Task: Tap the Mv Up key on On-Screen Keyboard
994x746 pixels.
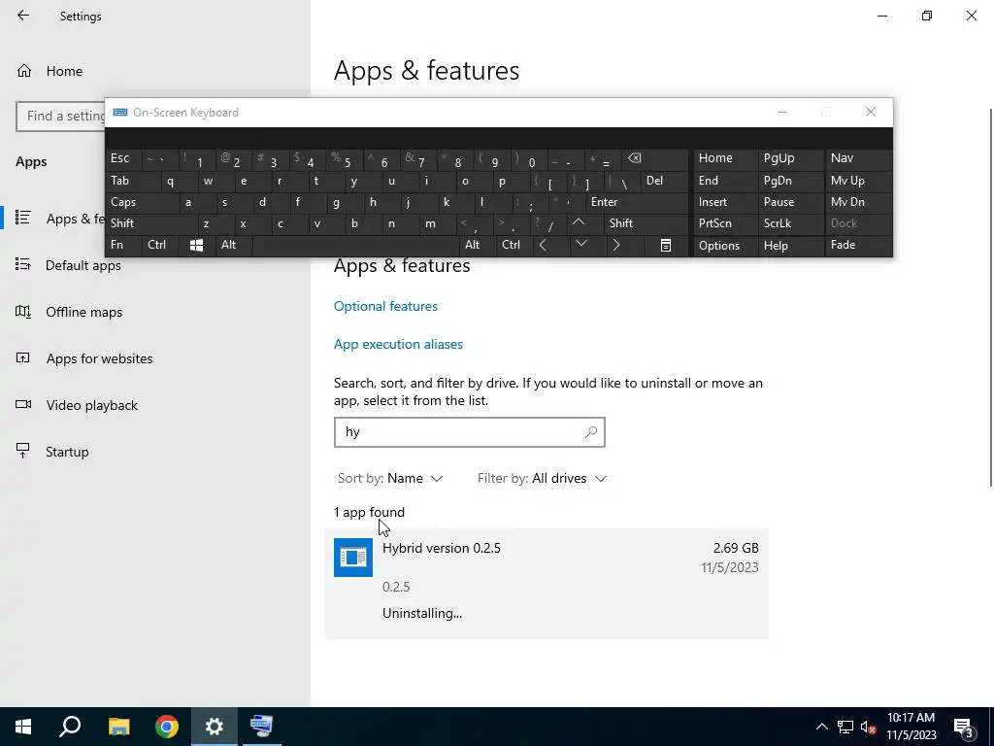Action: point(858,181)
